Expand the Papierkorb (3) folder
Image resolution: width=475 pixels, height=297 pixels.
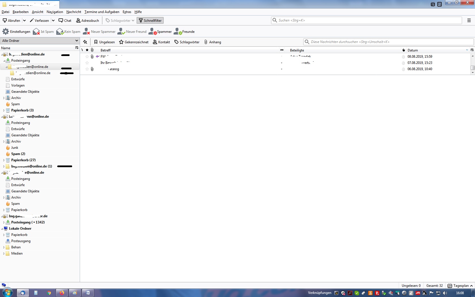4,110
